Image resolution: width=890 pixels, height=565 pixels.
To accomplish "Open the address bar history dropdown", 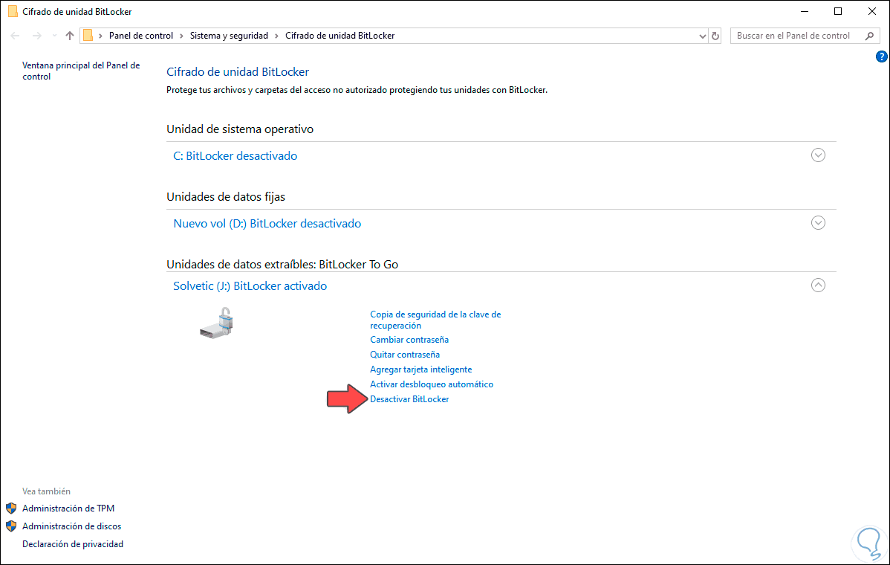I will click(x=703, y=36).
